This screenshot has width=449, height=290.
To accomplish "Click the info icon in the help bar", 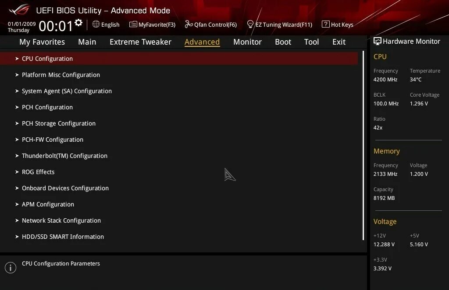I will point(11,268).
